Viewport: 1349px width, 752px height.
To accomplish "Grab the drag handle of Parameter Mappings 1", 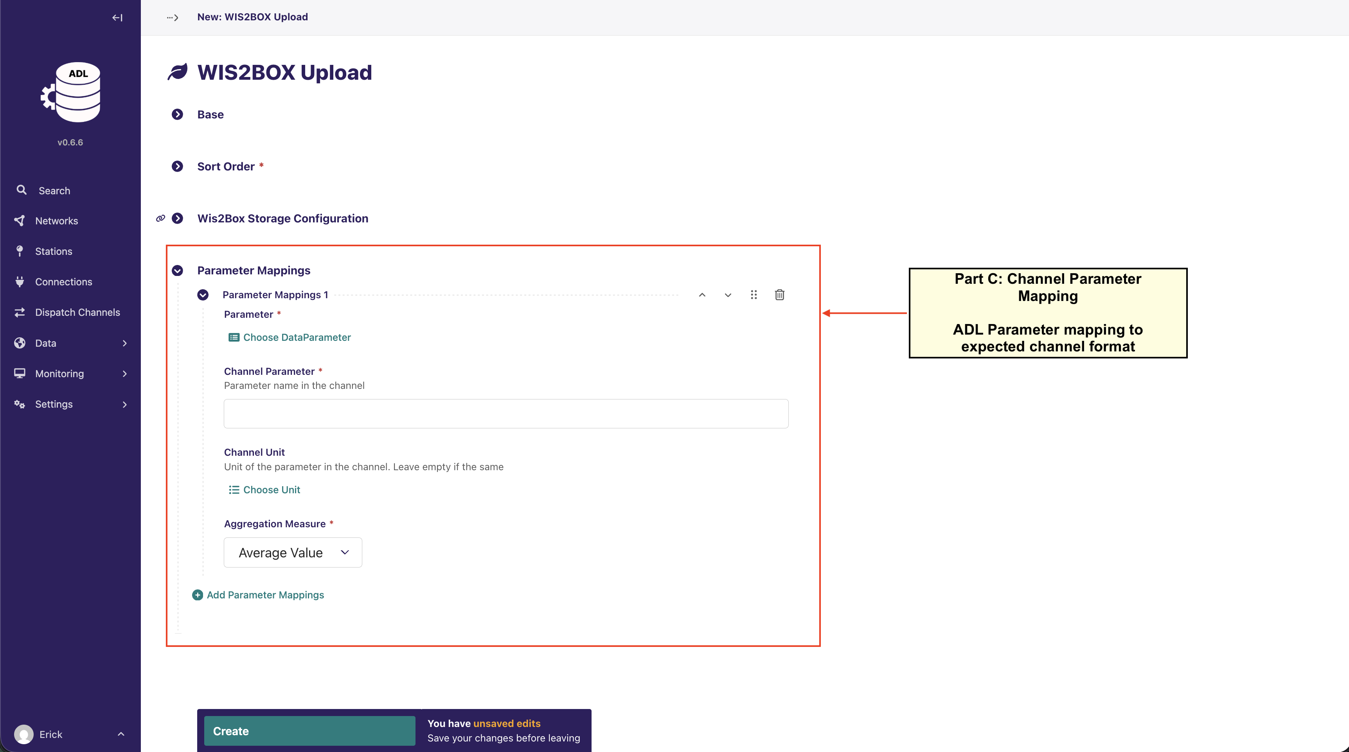I will (754, 295).
